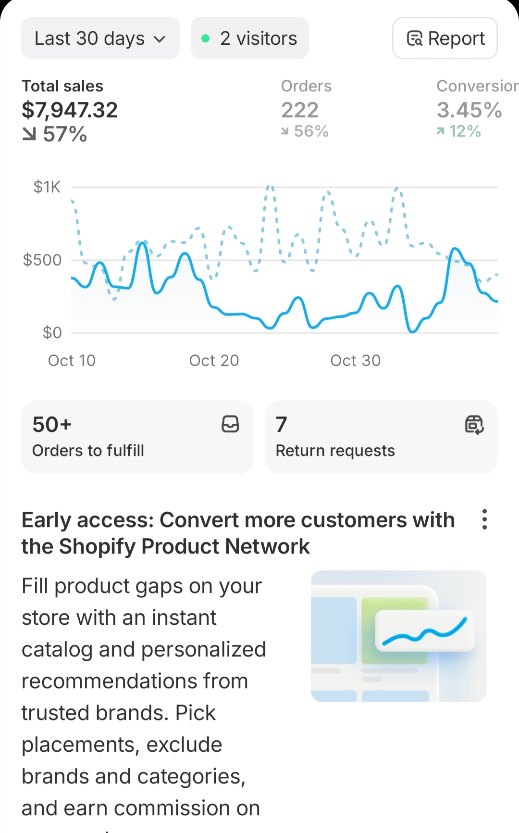Click the return requests box icon

[x=474, y=425]
